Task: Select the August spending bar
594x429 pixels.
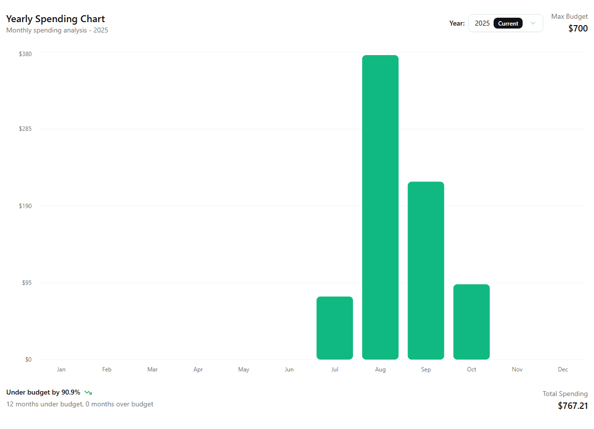Action: coord(380,207)
